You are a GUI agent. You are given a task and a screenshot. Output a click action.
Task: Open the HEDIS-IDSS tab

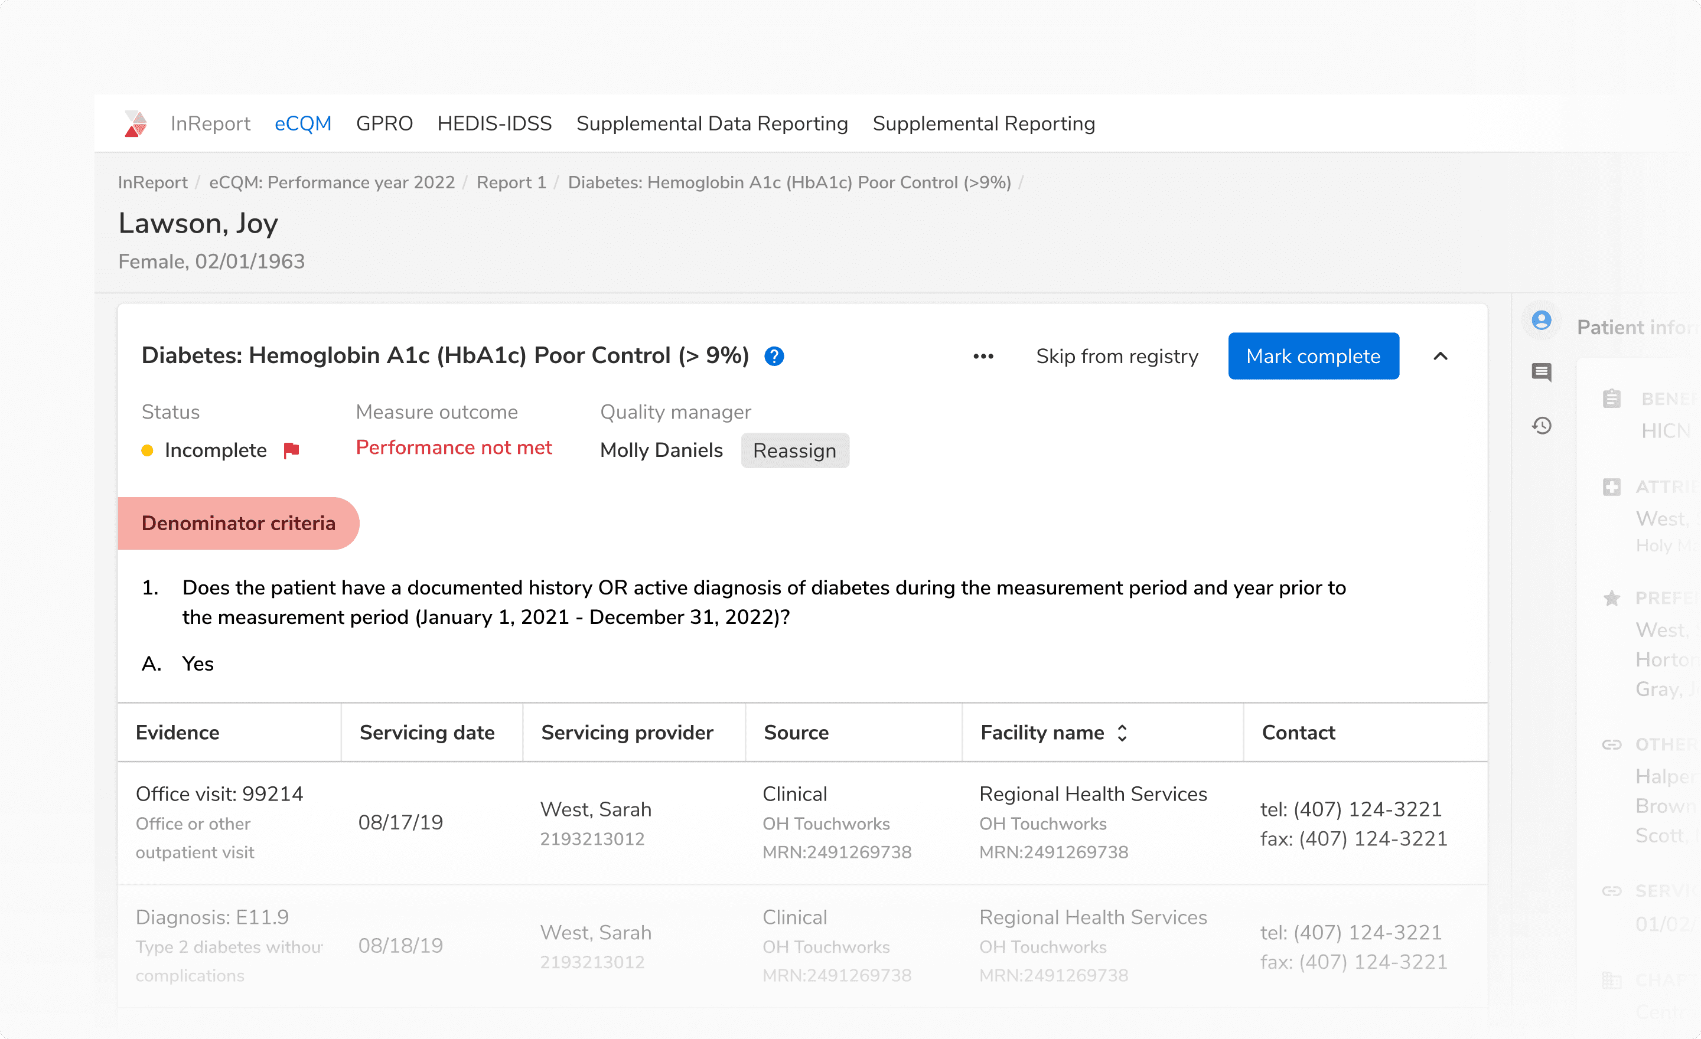point(494,123)
